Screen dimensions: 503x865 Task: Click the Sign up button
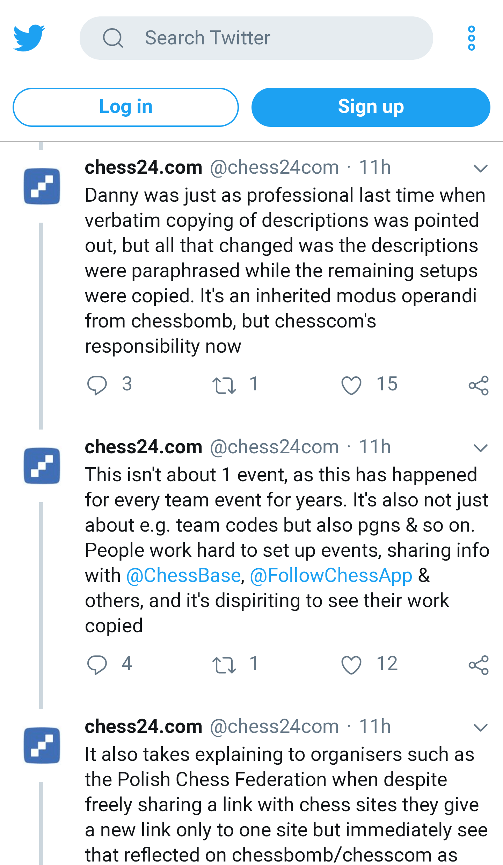click(x=371, y=107)
